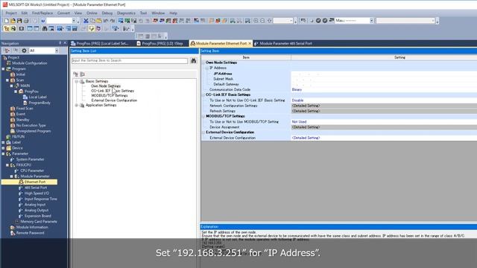
Task: Click the Paste toolbar icon
Action: [x=99, y=21]
